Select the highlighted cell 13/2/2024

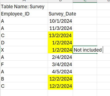point(60,35)
